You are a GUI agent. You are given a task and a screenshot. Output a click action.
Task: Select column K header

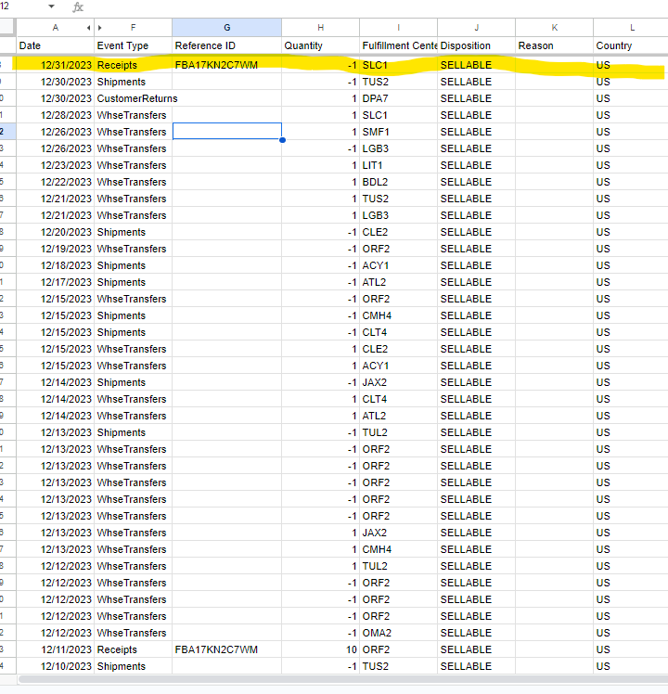[x=554, y=28]
